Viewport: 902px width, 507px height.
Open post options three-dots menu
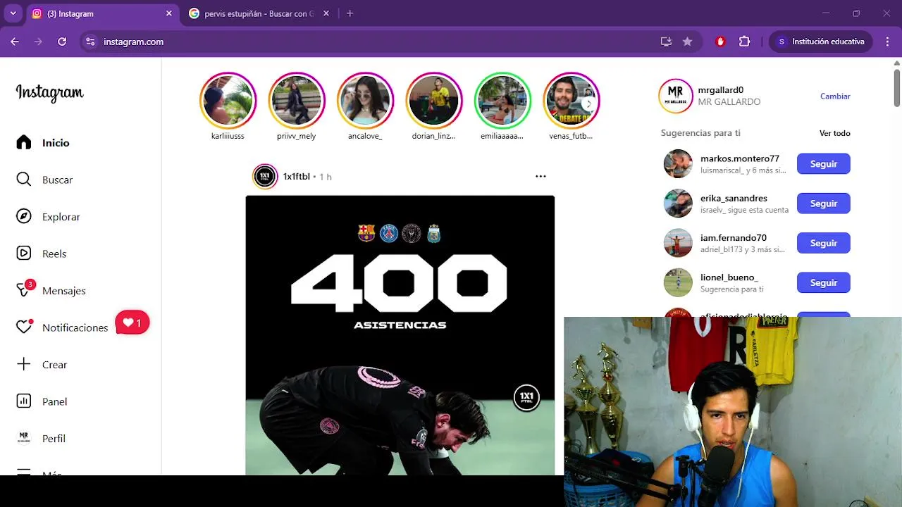[x=540, y=176]
